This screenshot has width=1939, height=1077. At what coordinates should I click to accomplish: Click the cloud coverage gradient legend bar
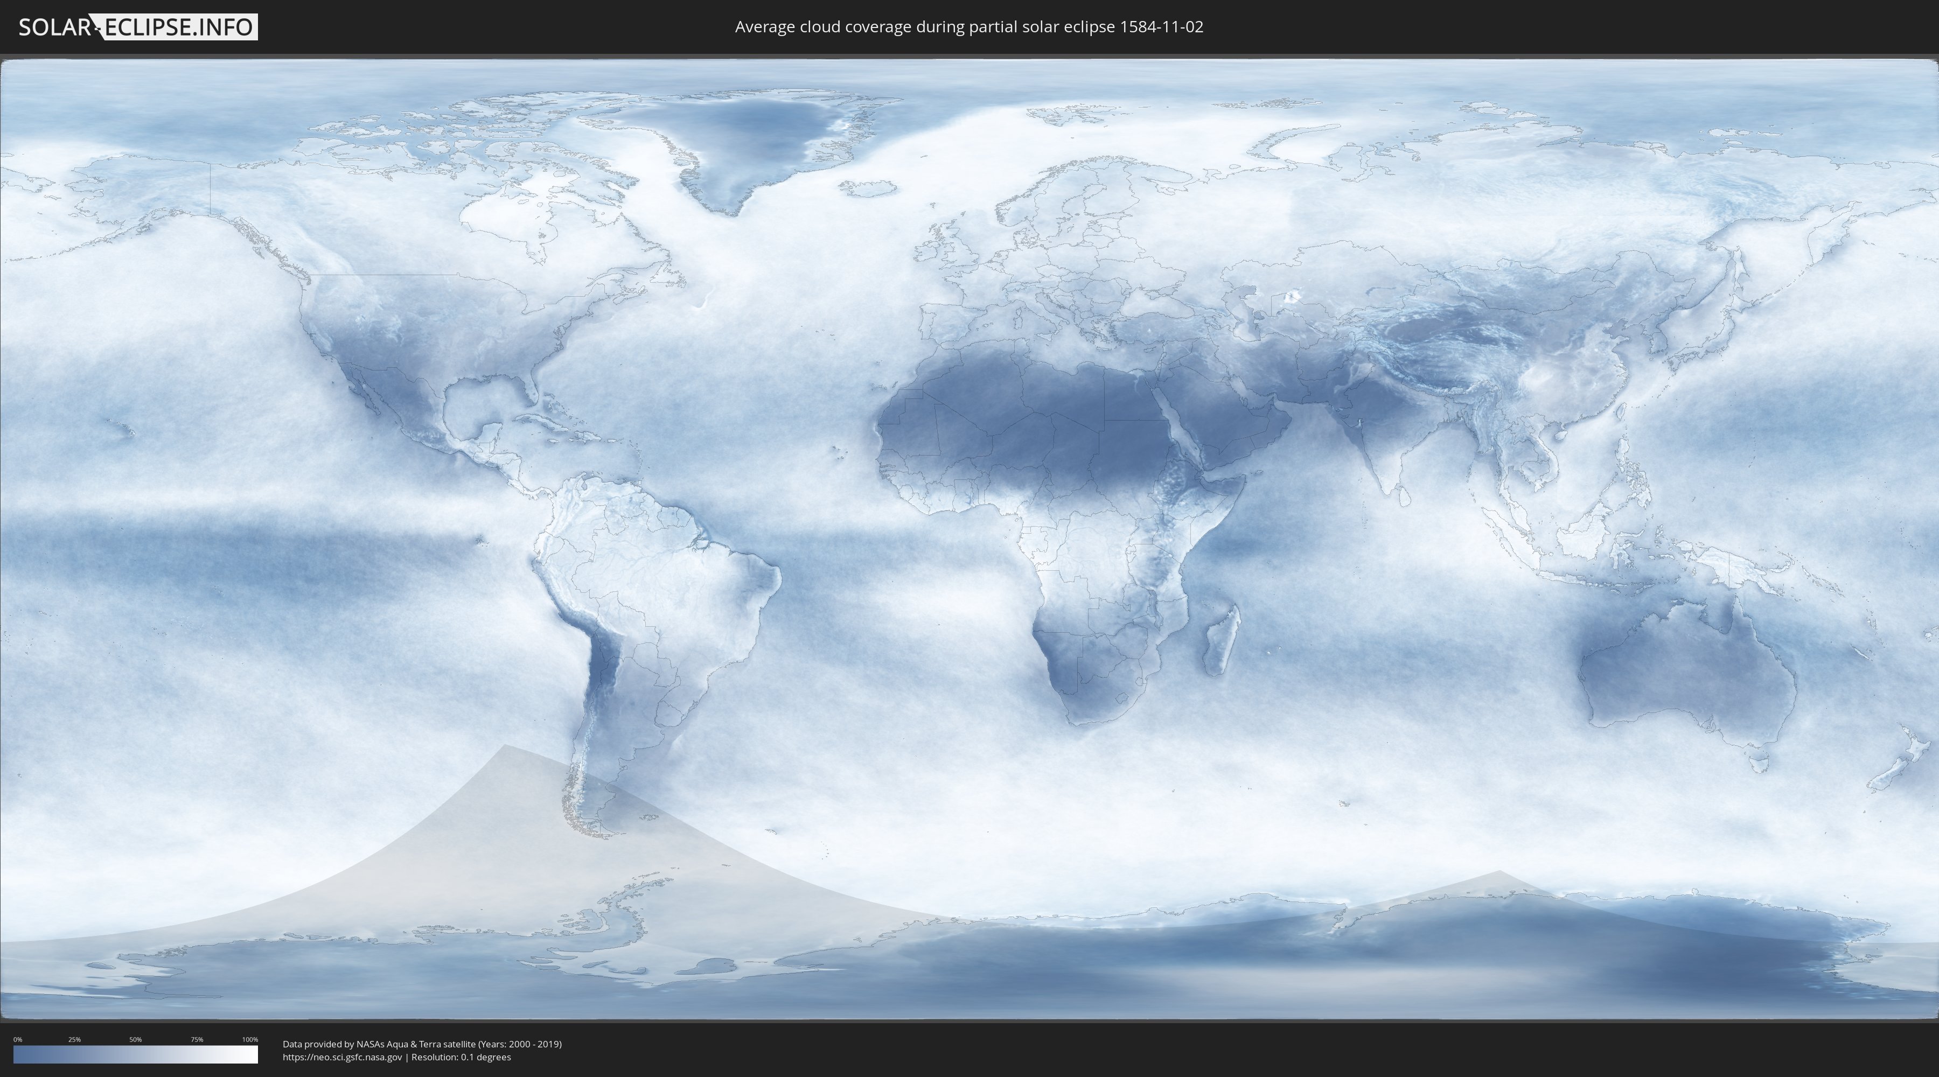pyautogui.click(x=136, y=1054)
